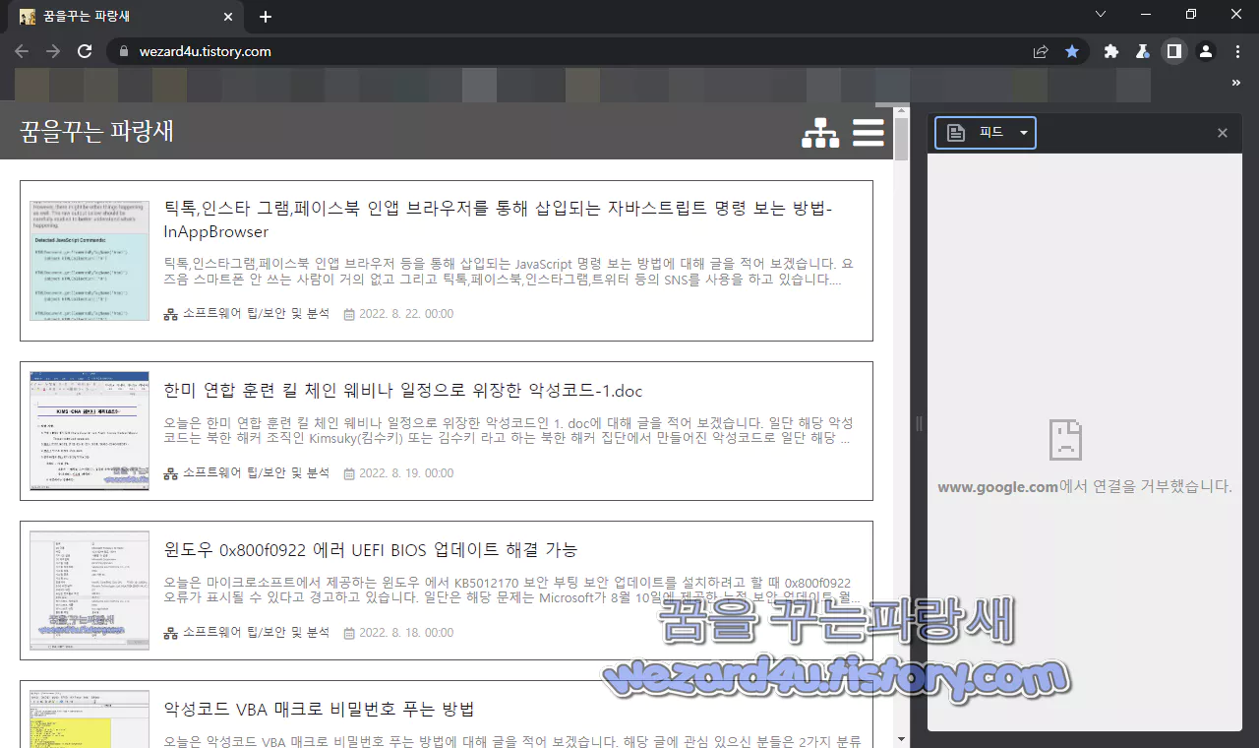The height and width of the screenshot is (748, 1259).
Task: Click the date 2022. 8. 18. 00:00
Action: pyautogui.click(x=406, y=633)
